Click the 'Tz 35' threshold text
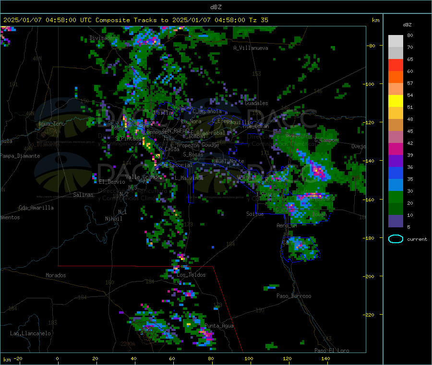 coord(258,20)
